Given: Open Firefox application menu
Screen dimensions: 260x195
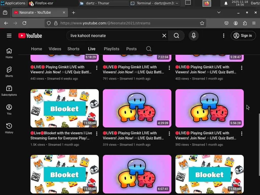Looking at the screenshot, I should (254, 23).
